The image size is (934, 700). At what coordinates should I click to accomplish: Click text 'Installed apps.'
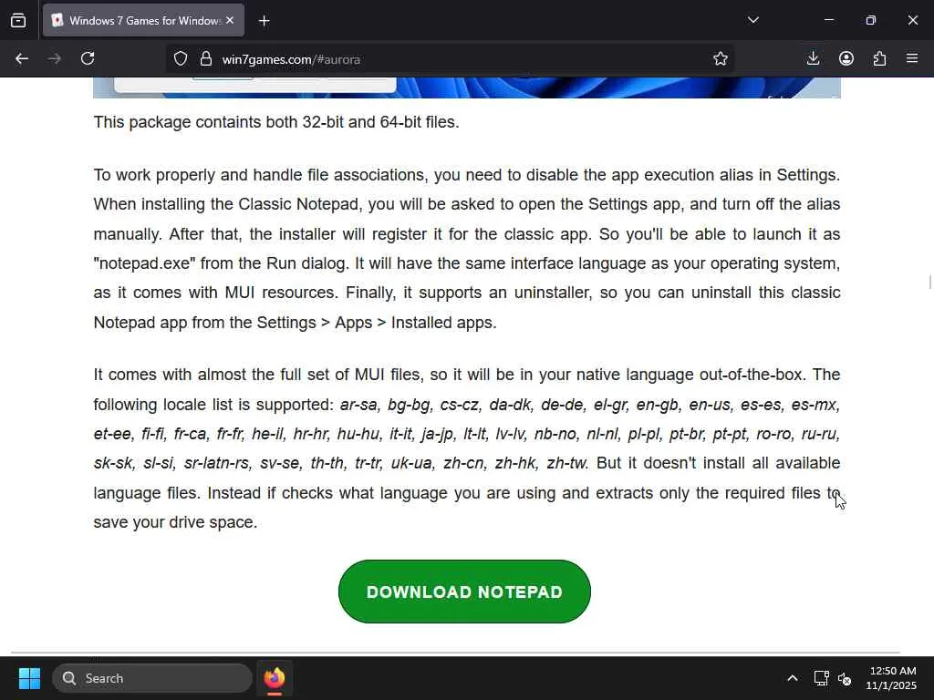click(444, 323)
